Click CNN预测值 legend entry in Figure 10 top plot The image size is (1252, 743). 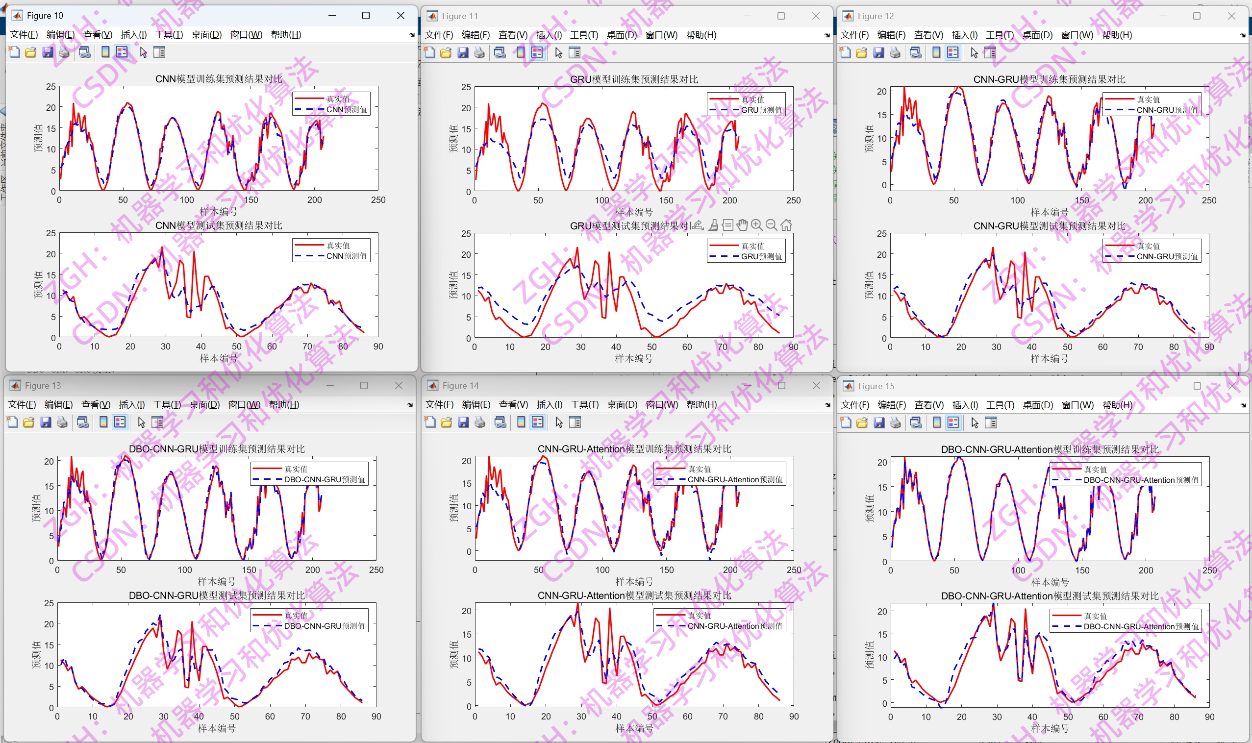point(346,109)
